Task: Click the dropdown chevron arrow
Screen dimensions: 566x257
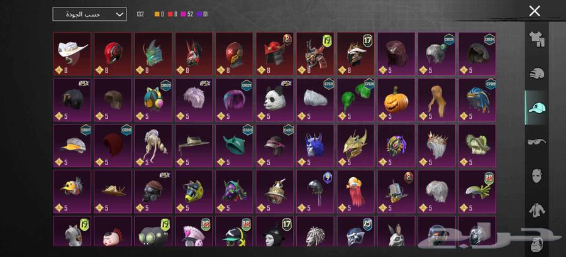Action: pos(119,14)
